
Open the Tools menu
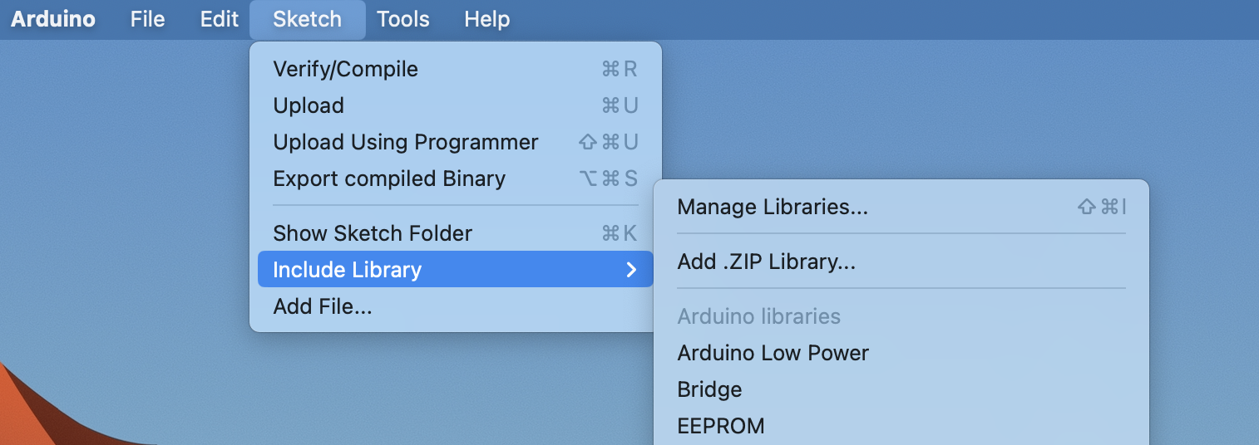point(402,19)
